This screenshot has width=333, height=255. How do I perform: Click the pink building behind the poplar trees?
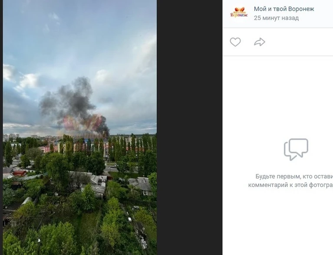(50, 148)
